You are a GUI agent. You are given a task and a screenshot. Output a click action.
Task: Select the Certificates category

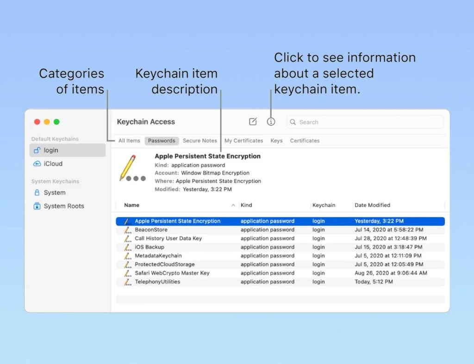click(305, 141)
